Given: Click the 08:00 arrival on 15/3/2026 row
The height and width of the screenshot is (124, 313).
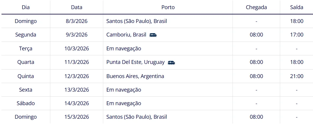Looking at the screenshot, I should [256, 117].
